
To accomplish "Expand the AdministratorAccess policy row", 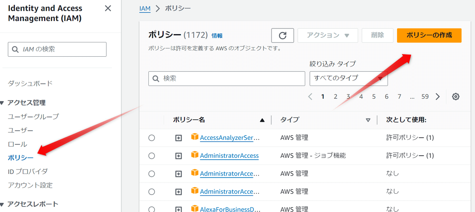I will pos(179,156).
